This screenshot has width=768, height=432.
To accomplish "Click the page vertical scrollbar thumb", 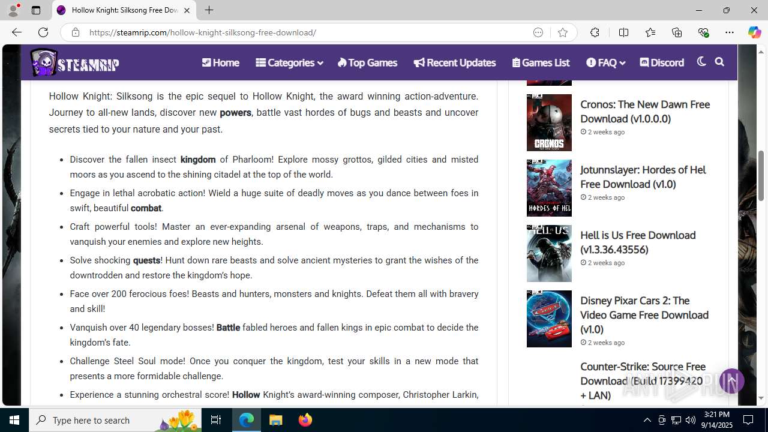I will click(x=761, y=176).
